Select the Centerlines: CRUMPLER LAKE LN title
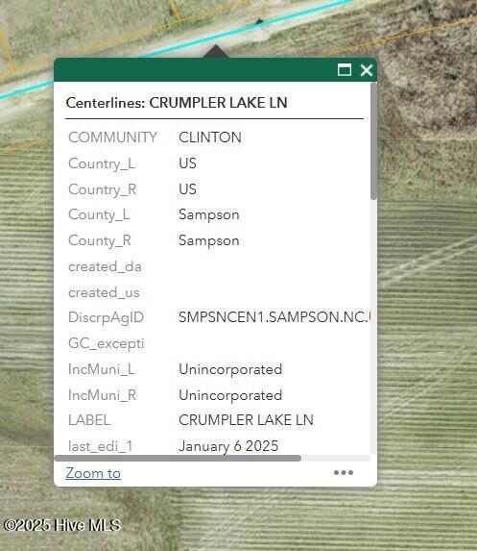The width and height of the screenshot is (477, 551). point(177,103)
